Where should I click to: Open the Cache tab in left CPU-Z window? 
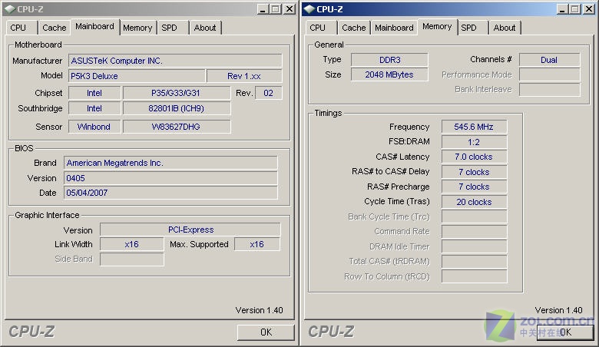click(x=55, y=28)
